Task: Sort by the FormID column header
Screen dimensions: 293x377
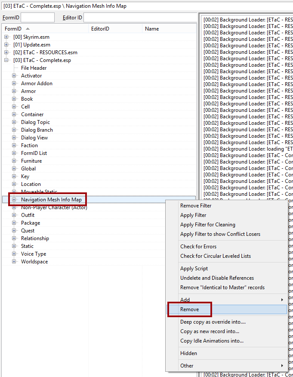Action: (13, 29)
